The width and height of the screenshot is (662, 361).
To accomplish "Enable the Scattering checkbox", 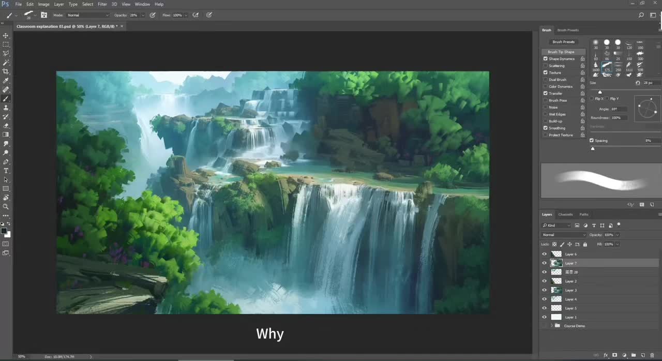I will [x=545, y=66].
